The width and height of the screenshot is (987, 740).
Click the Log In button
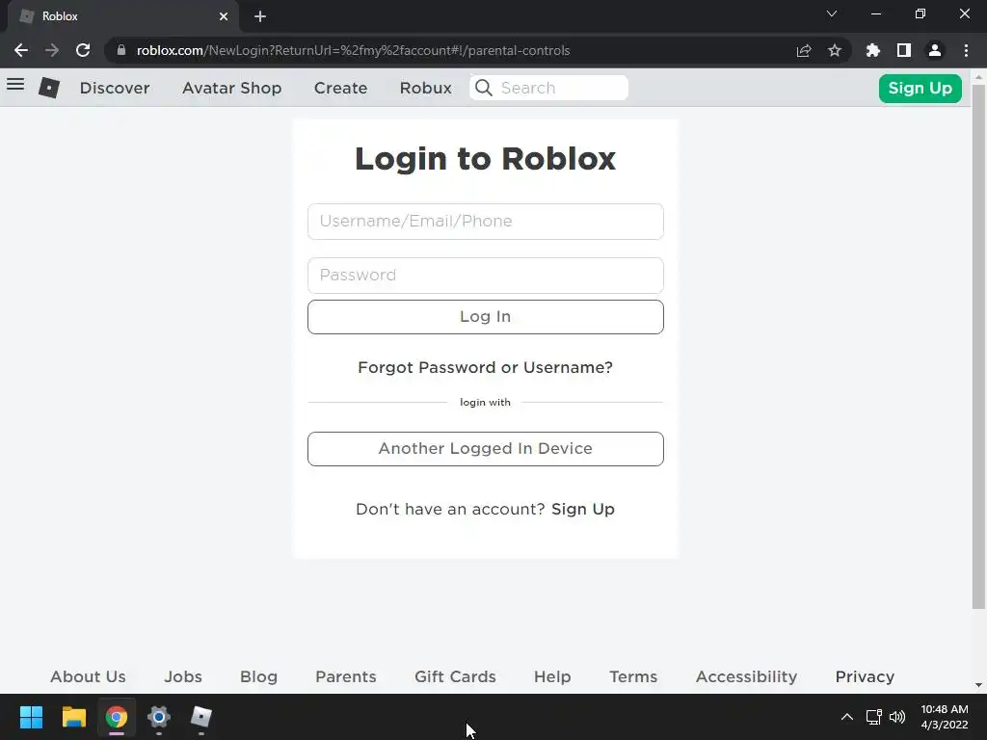tap(486, 316)
